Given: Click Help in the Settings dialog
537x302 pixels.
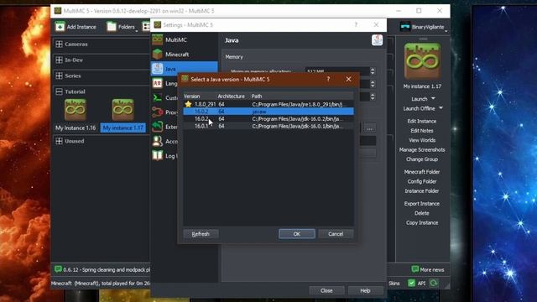Looking at the screenshot, I should 366,291.
